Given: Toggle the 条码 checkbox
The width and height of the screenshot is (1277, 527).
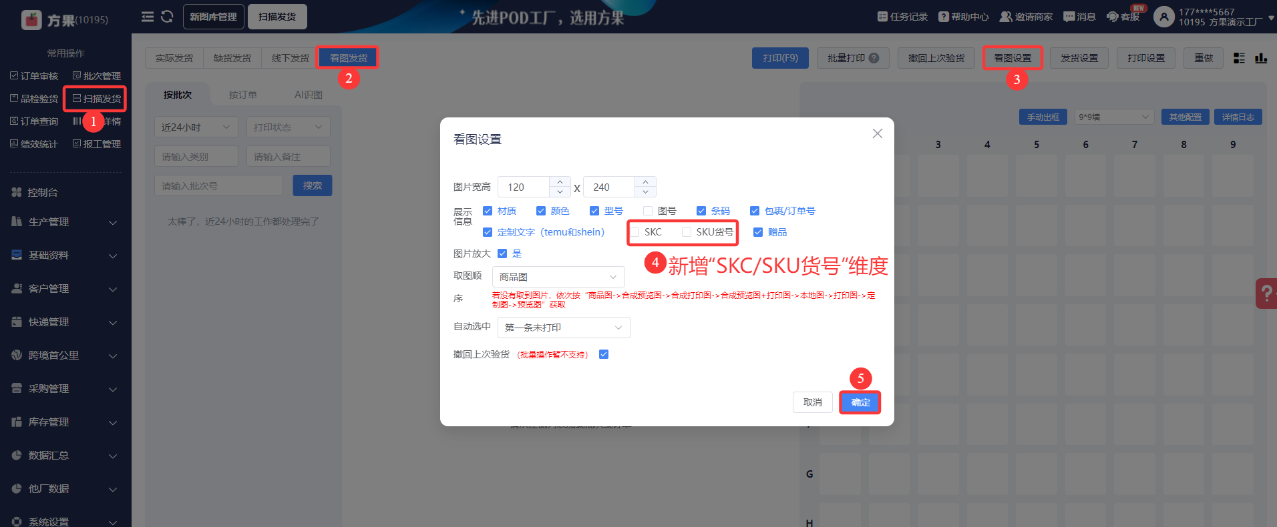Looking at the screenshot, I should [701, 211].
